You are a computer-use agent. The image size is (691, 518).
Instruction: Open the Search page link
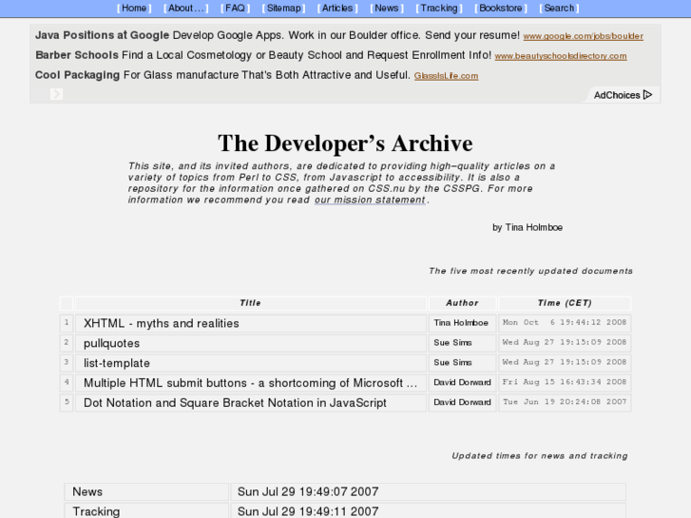[x=559, y=8]
